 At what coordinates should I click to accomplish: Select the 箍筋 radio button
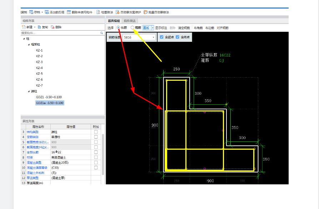(133, 28)
